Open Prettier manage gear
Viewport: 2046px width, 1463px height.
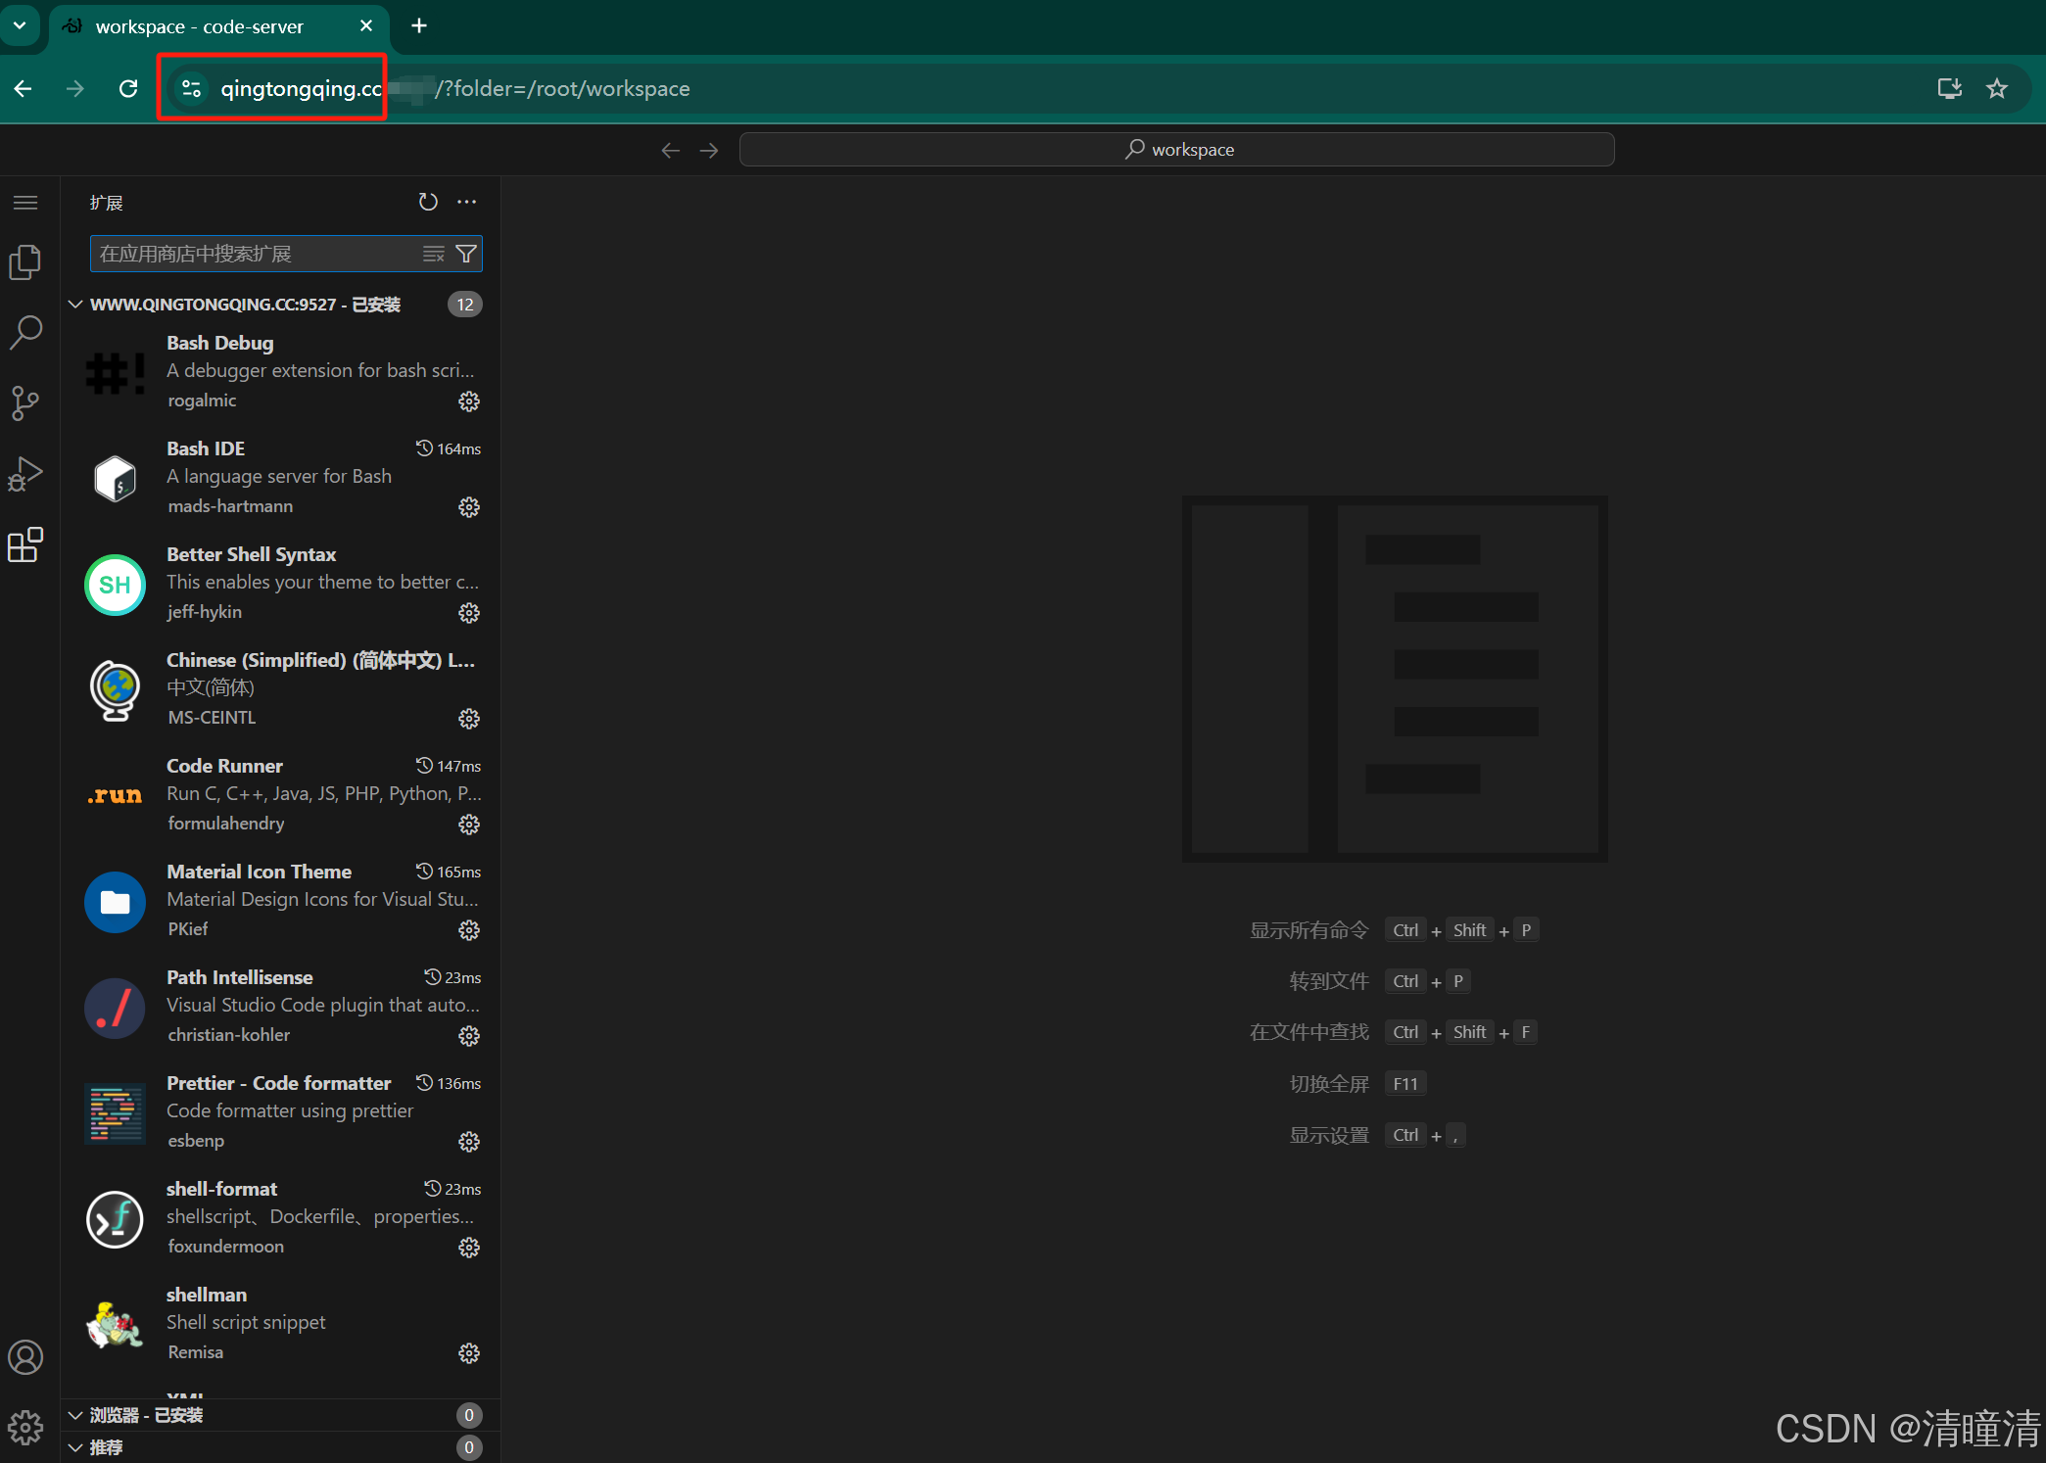(469, 1142)
